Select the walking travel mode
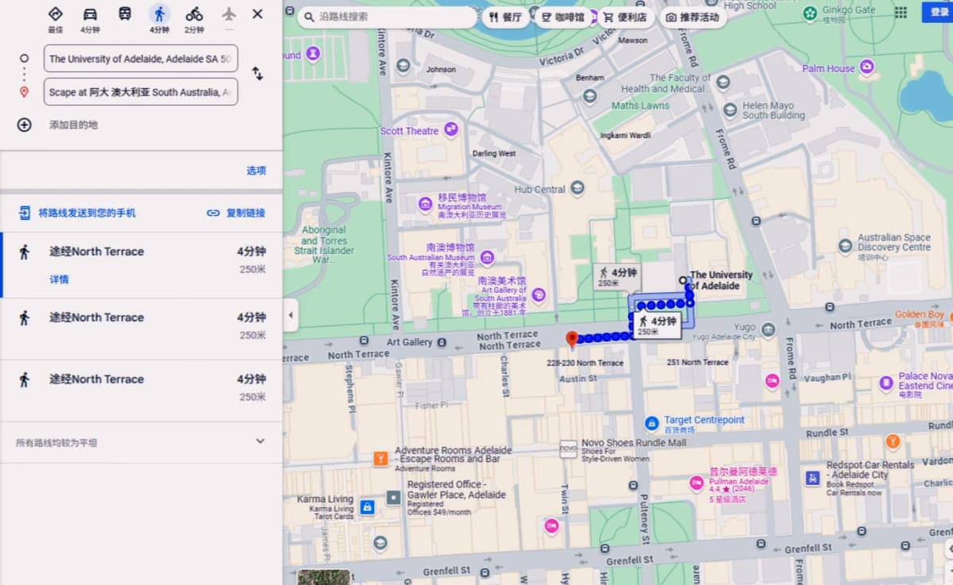953x585 pixels. tap(159, 14)
